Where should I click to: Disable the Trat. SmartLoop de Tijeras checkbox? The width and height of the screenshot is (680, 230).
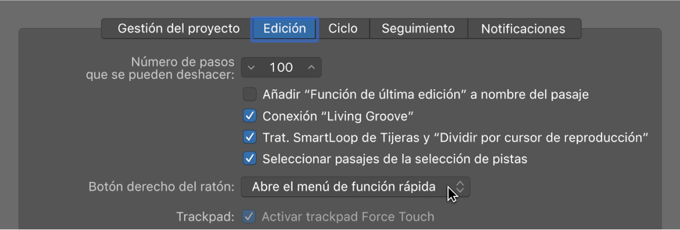(x=250, y=137)
